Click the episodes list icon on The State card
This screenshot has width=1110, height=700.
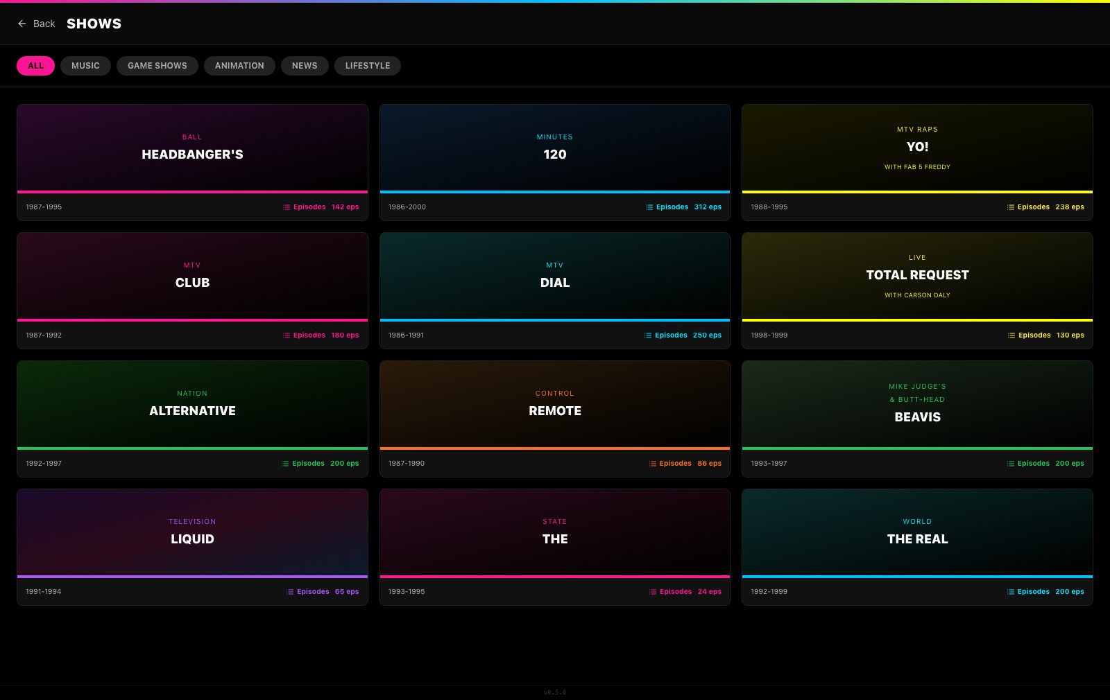653,592
